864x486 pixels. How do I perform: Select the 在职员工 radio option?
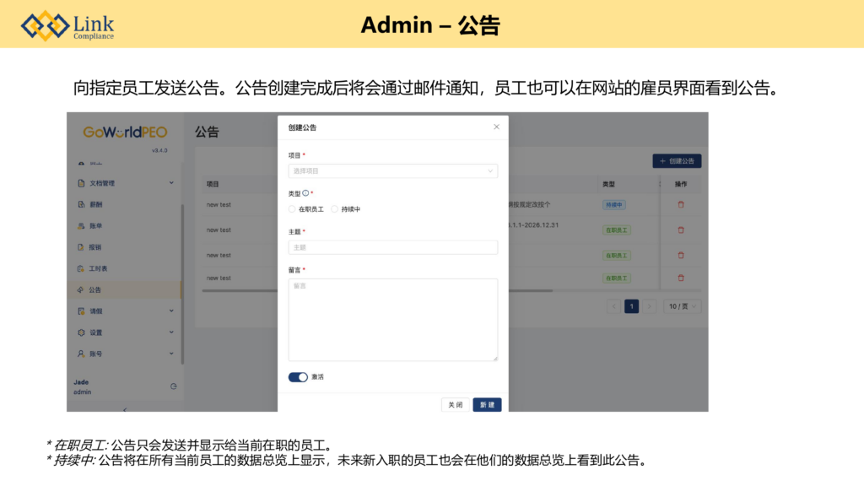[x=292, y=209]
